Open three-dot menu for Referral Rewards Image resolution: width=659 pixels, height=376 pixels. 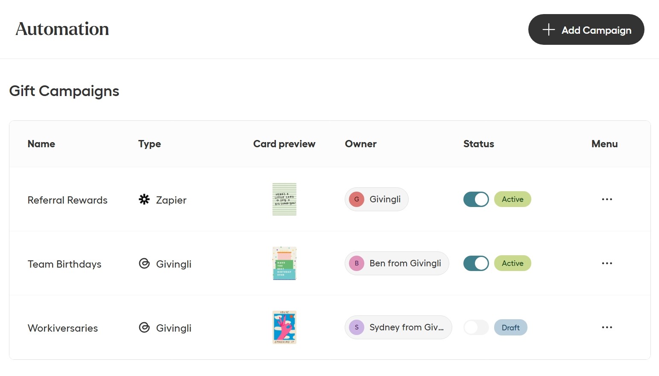pyautogui.click(x=607, y=199)
